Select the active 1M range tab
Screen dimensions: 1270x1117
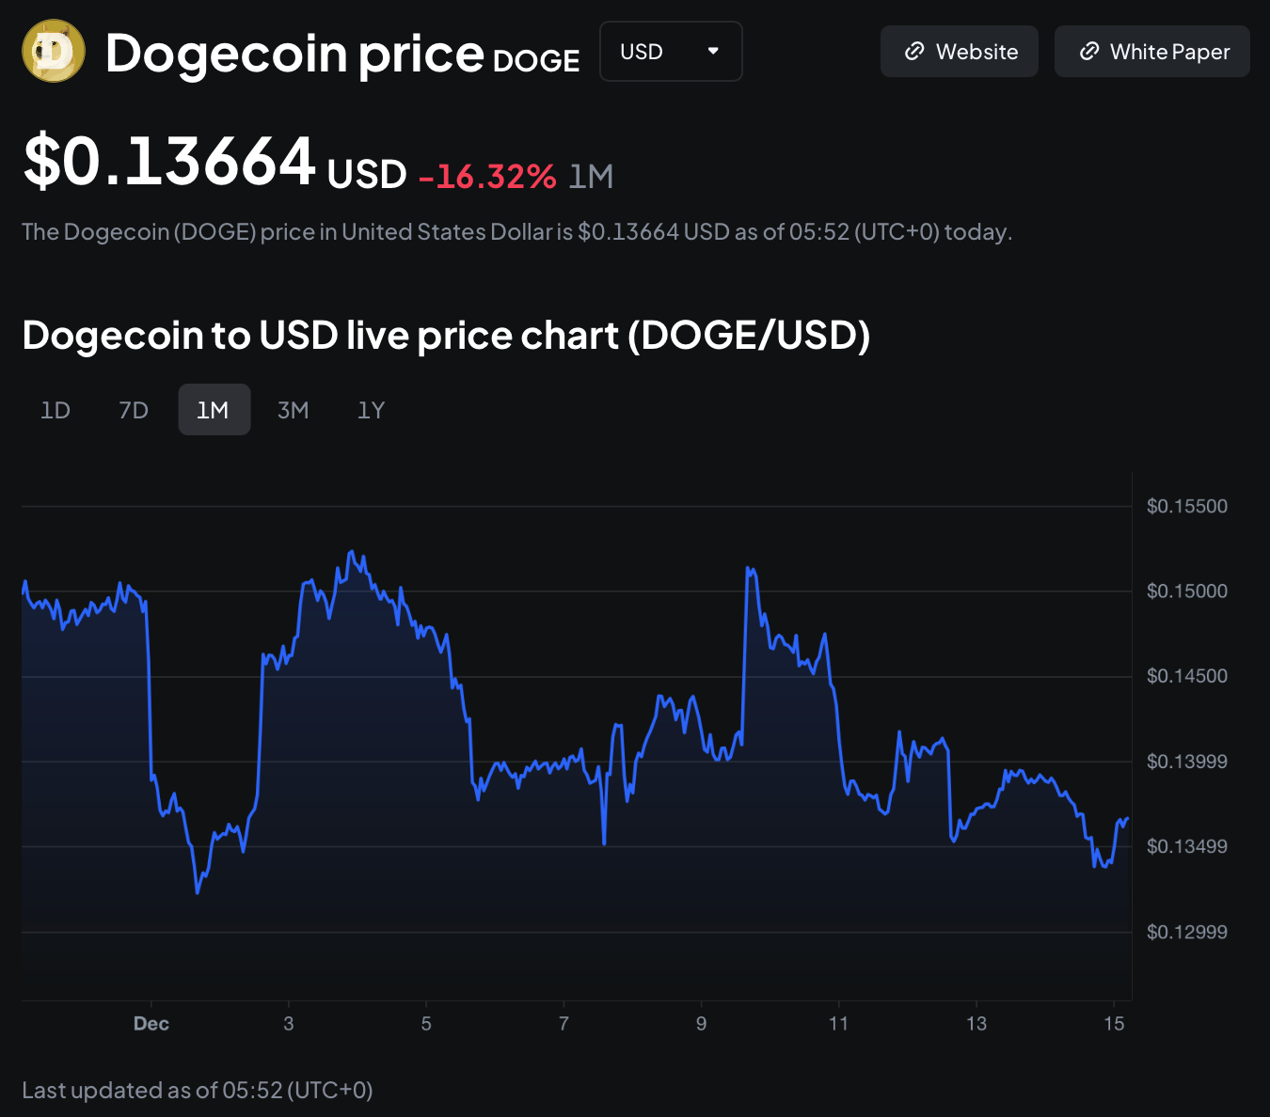(214, 410)
